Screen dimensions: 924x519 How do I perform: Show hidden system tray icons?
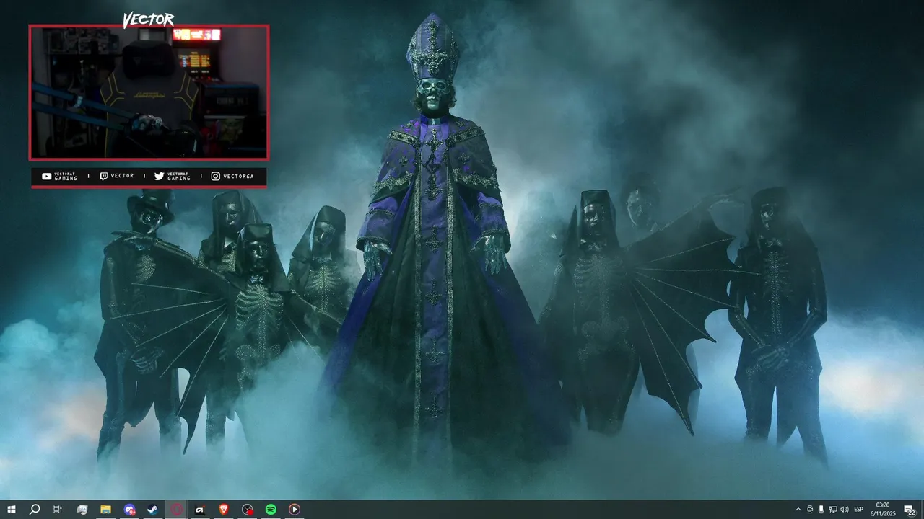tap(798, 510)
